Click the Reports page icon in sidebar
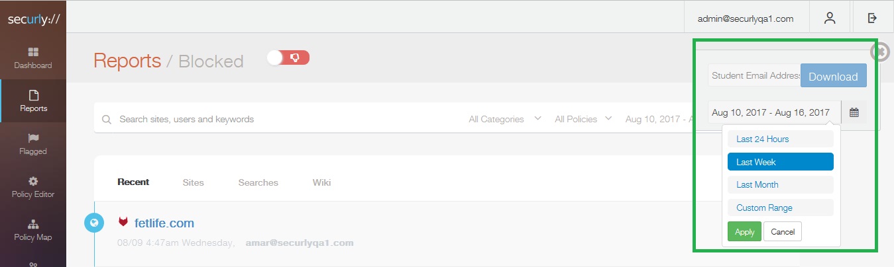 (x=33, y=95)
